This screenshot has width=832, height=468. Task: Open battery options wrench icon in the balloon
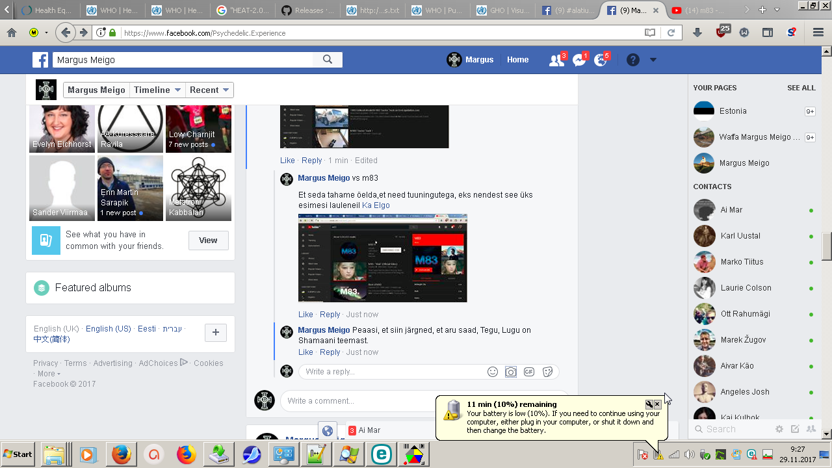point(649,404)
